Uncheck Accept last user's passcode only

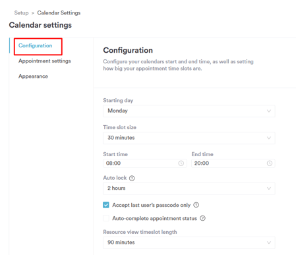106,205
